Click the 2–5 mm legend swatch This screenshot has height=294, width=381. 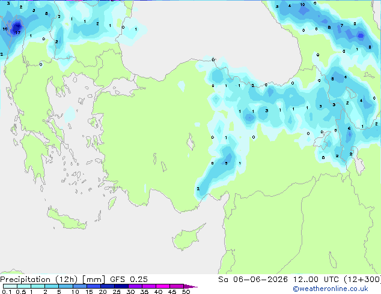(52, 286)
